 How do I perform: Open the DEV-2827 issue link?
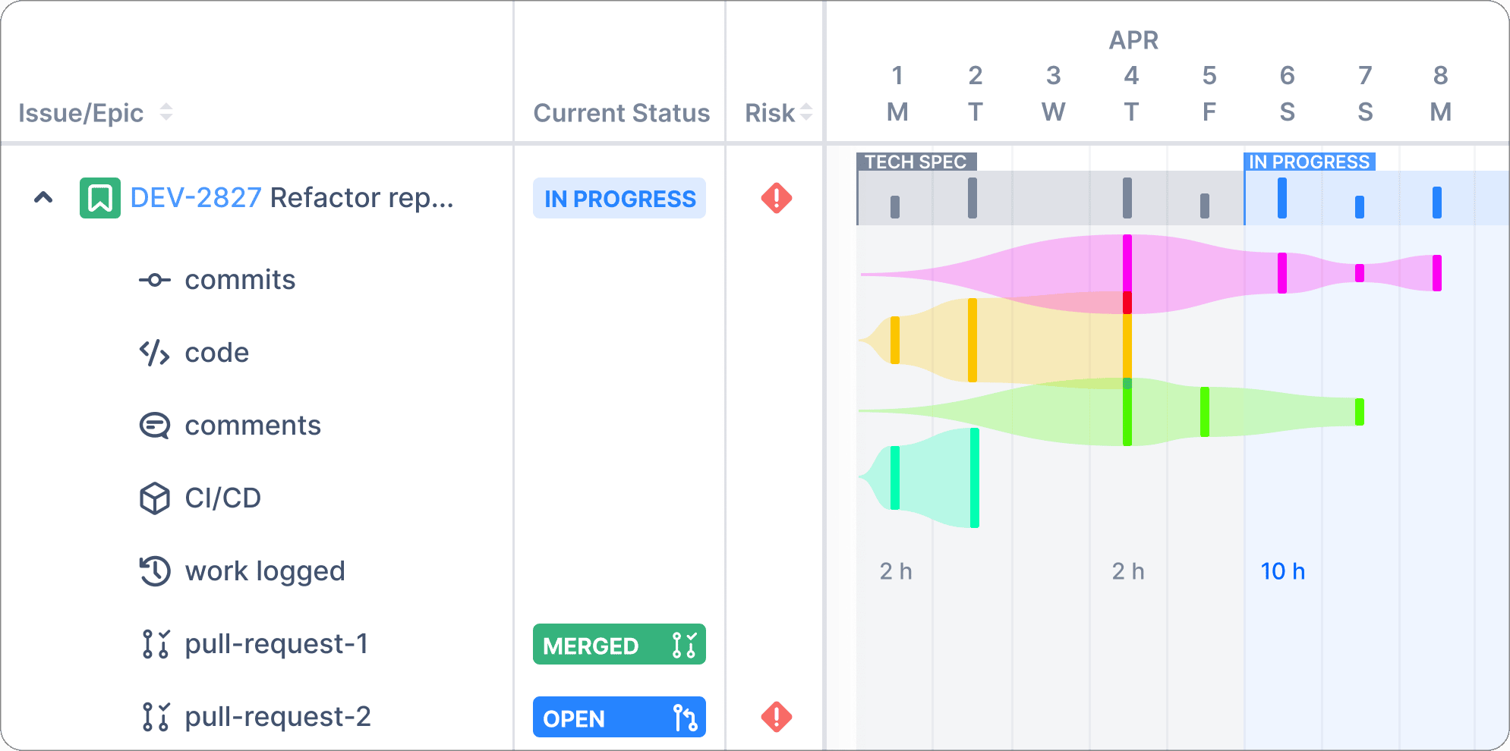[196, 198]
